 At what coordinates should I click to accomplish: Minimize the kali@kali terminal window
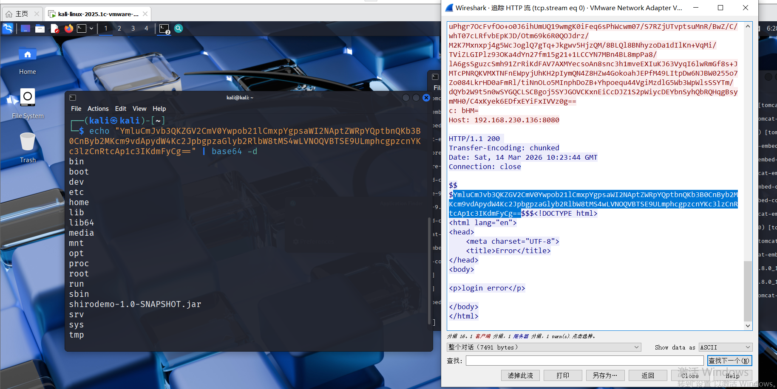406,98
